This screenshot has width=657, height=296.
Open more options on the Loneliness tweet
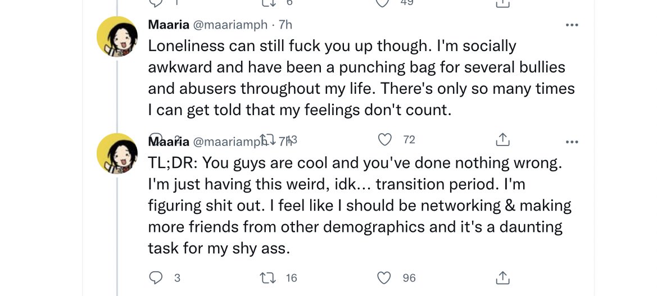pos(572,25)
